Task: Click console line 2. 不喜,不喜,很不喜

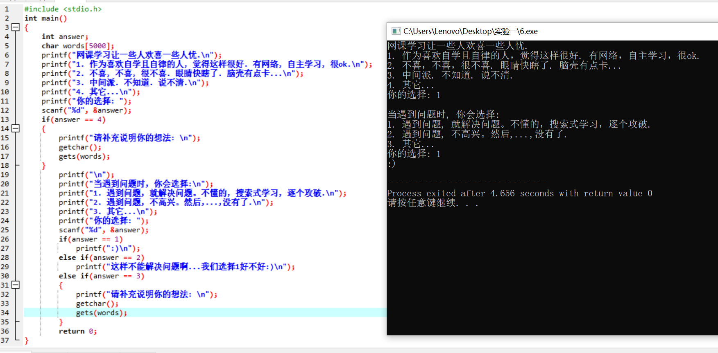Action: [504, 65]
